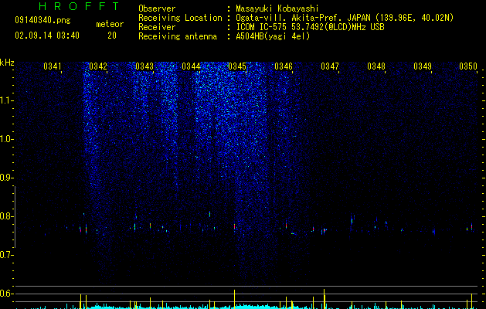Click location text Ogata-vill. Akita-Pref. JAPAN

pyautogui.click(x=303, y=18)
